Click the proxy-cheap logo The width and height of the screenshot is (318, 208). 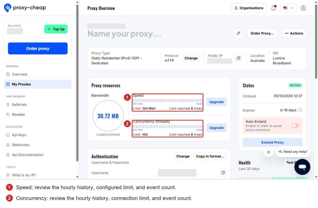[x=25, y=8]
